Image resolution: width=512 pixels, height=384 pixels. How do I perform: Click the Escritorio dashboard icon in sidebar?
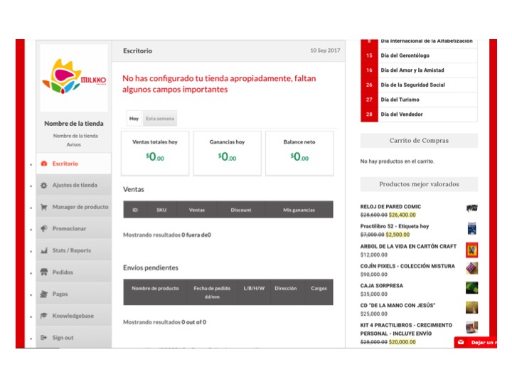pyautogui.click(x=44, y=164)
